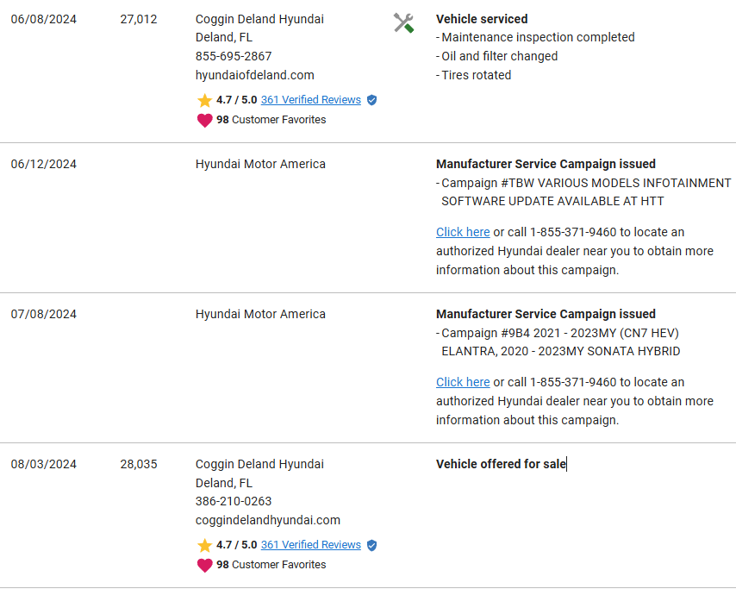Click blue verified badge in 06/08/2024 entry

(371, 100)
